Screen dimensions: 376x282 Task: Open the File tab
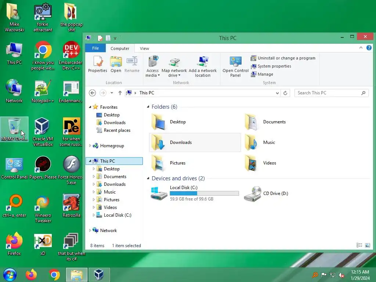[95, 48]
